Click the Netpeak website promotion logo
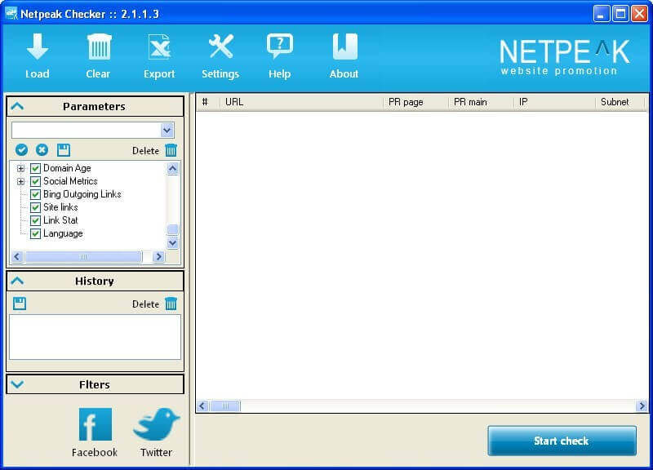This screenshot has width=653, height=470. pyautogui.click(x=564, y=57)
